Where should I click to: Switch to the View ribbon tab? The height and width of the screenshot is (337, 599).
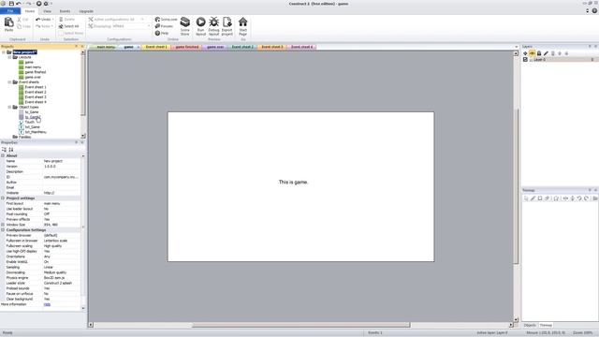47,11
